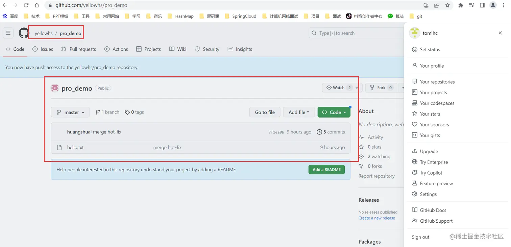This screenshot has width=511, height=247.
Task: Open Chrome three-dot menu
Action: click(x=504, y=5)
